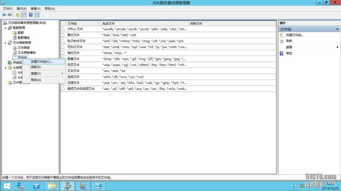Image resolution: width=341 pixels, height=191 pixels.
Task: Open the 文件(F) menu
Action: click(x=8, y=8)
